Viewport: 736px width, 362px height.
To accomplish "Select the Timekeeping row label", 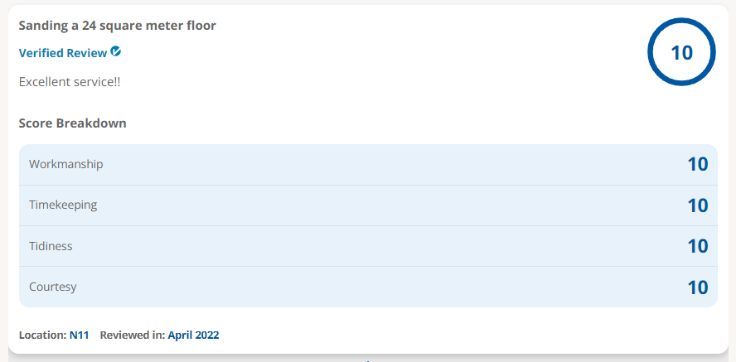I will pos(63,205).
